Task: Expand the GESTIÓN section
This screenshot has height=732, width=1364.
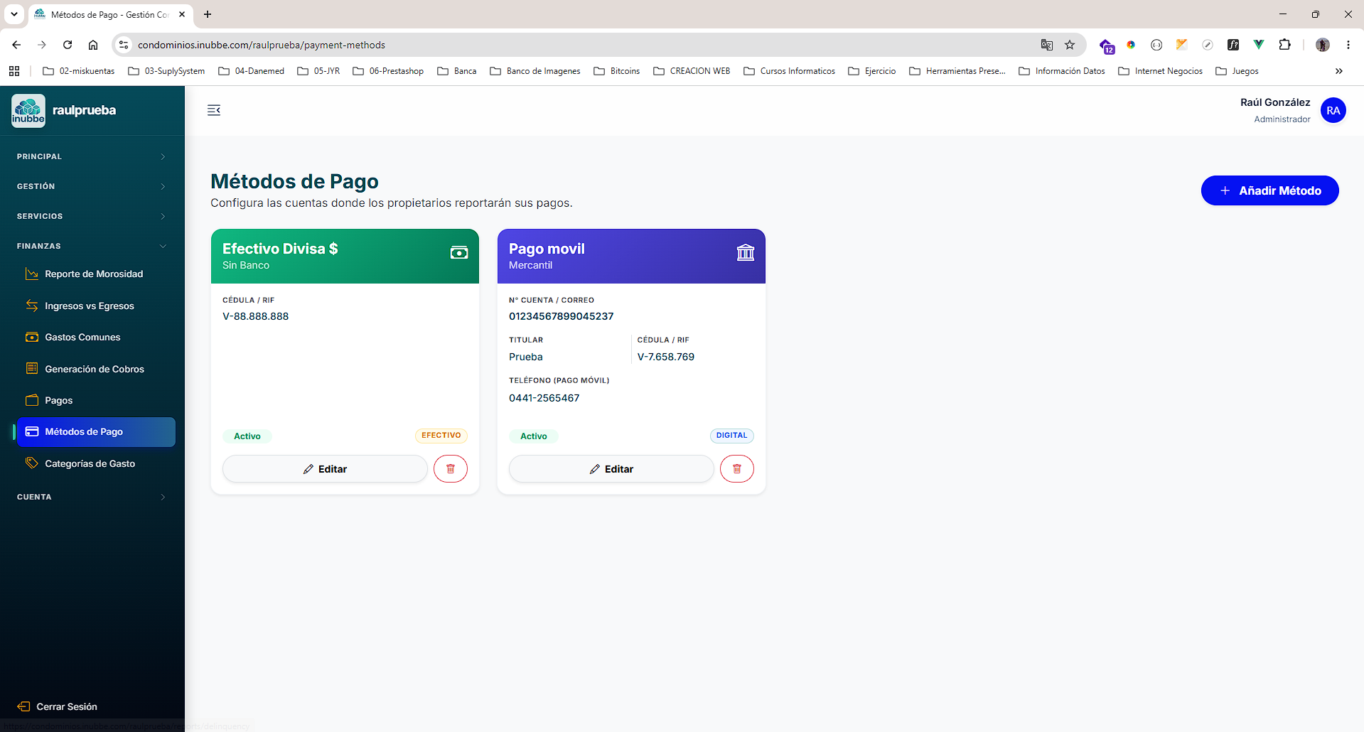Action: [92, 186]
